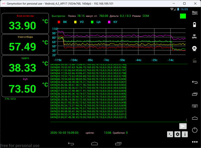The width and height of the screenshot is (201, 148).
Task: Open the info button
Action: (x=185, y=134)
